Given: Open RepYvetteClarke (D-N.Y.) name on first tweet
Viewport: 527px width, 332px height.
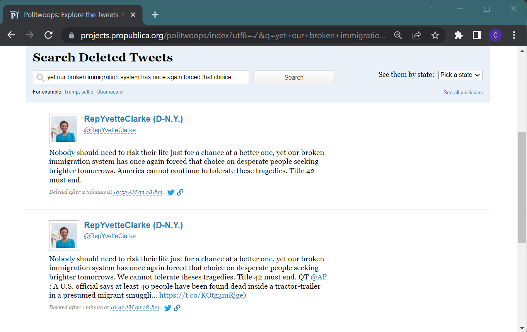Looking at the screenshot, I should click(x=133, y=119).
